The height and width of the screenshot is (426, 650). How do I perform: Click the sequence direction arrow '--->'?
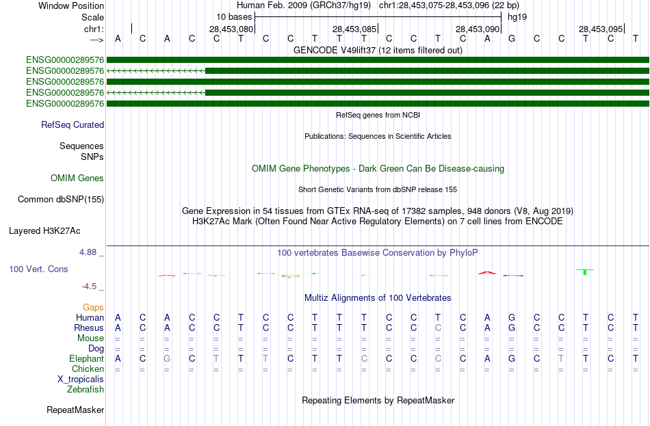click(97, 40)
